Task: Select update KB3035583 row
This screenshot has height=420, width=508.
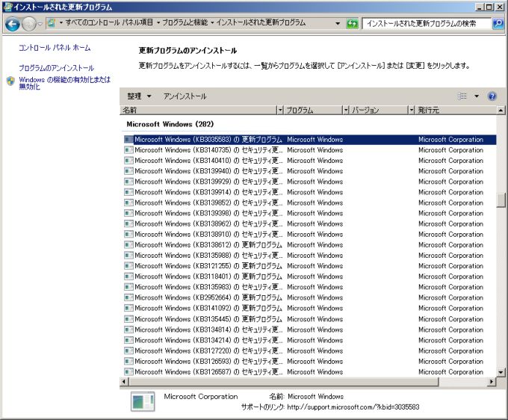Action: [x=310, y=140]
